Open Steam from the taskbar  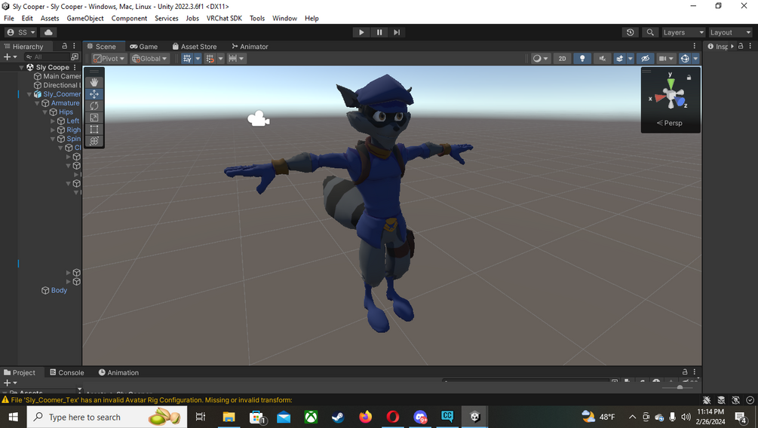tap(338, 417)
